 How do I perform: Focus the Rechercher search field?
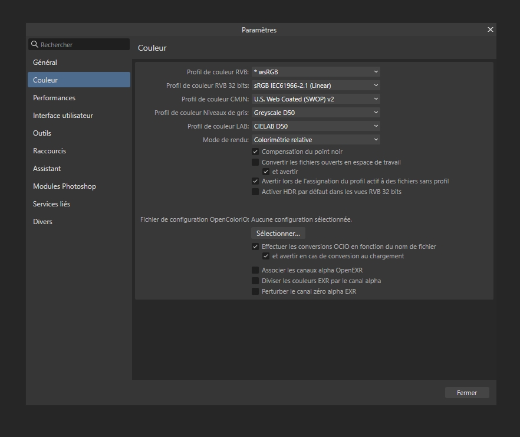tap(79, 44)
